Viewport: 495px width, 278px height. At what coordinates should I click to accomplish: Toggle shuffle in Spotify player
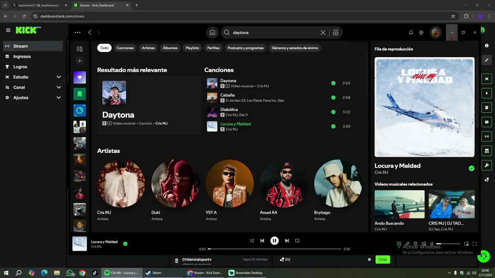(x=252, y=241)
